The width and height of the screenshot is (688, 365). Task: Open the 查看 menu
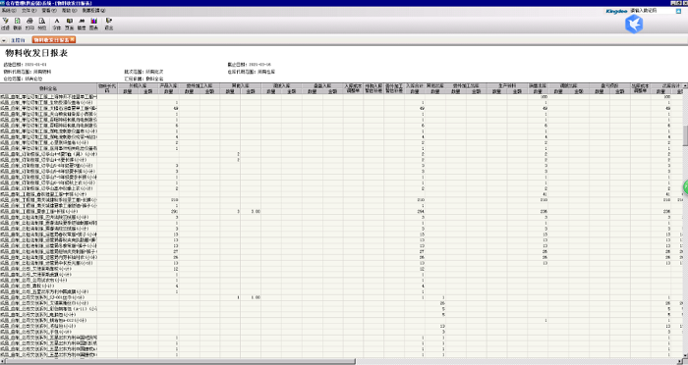[x=49, y=11]
